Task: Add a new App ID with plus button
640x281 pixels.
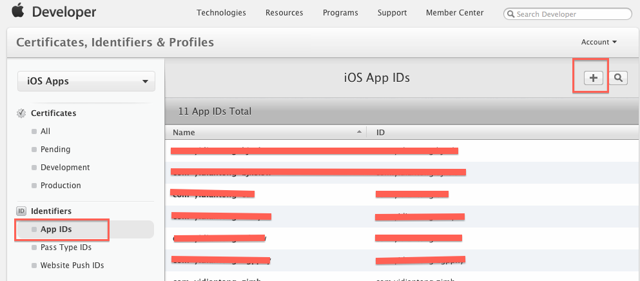Action: [593, 77]
